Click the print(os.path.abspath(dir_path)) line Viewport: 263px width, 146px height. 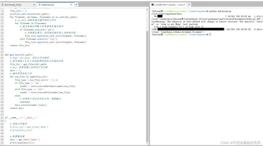tap(30, 14)
